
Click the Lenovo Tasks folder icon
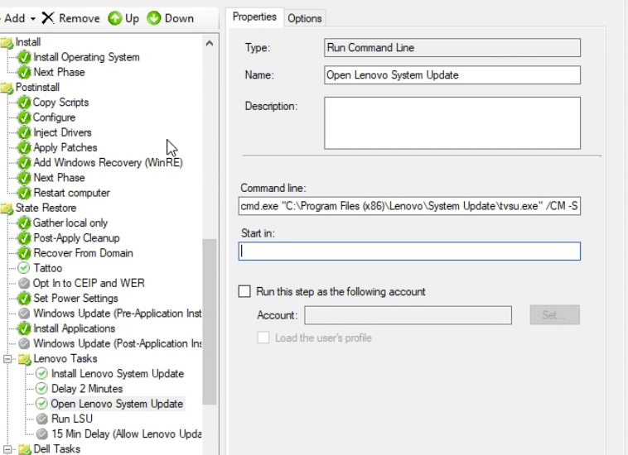point(25,359)
